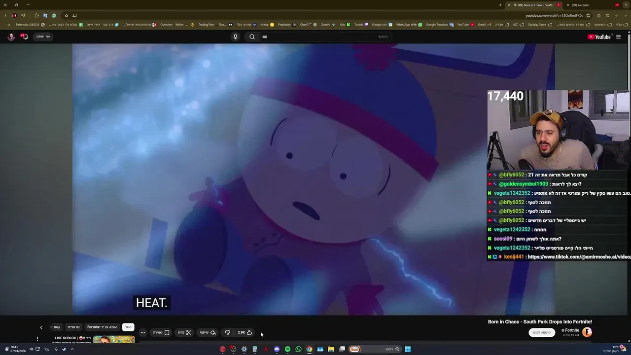Open site information icon in address bar
Image resolution: width=631 pixels, height=355 pixels.
[x=588, y=15]
